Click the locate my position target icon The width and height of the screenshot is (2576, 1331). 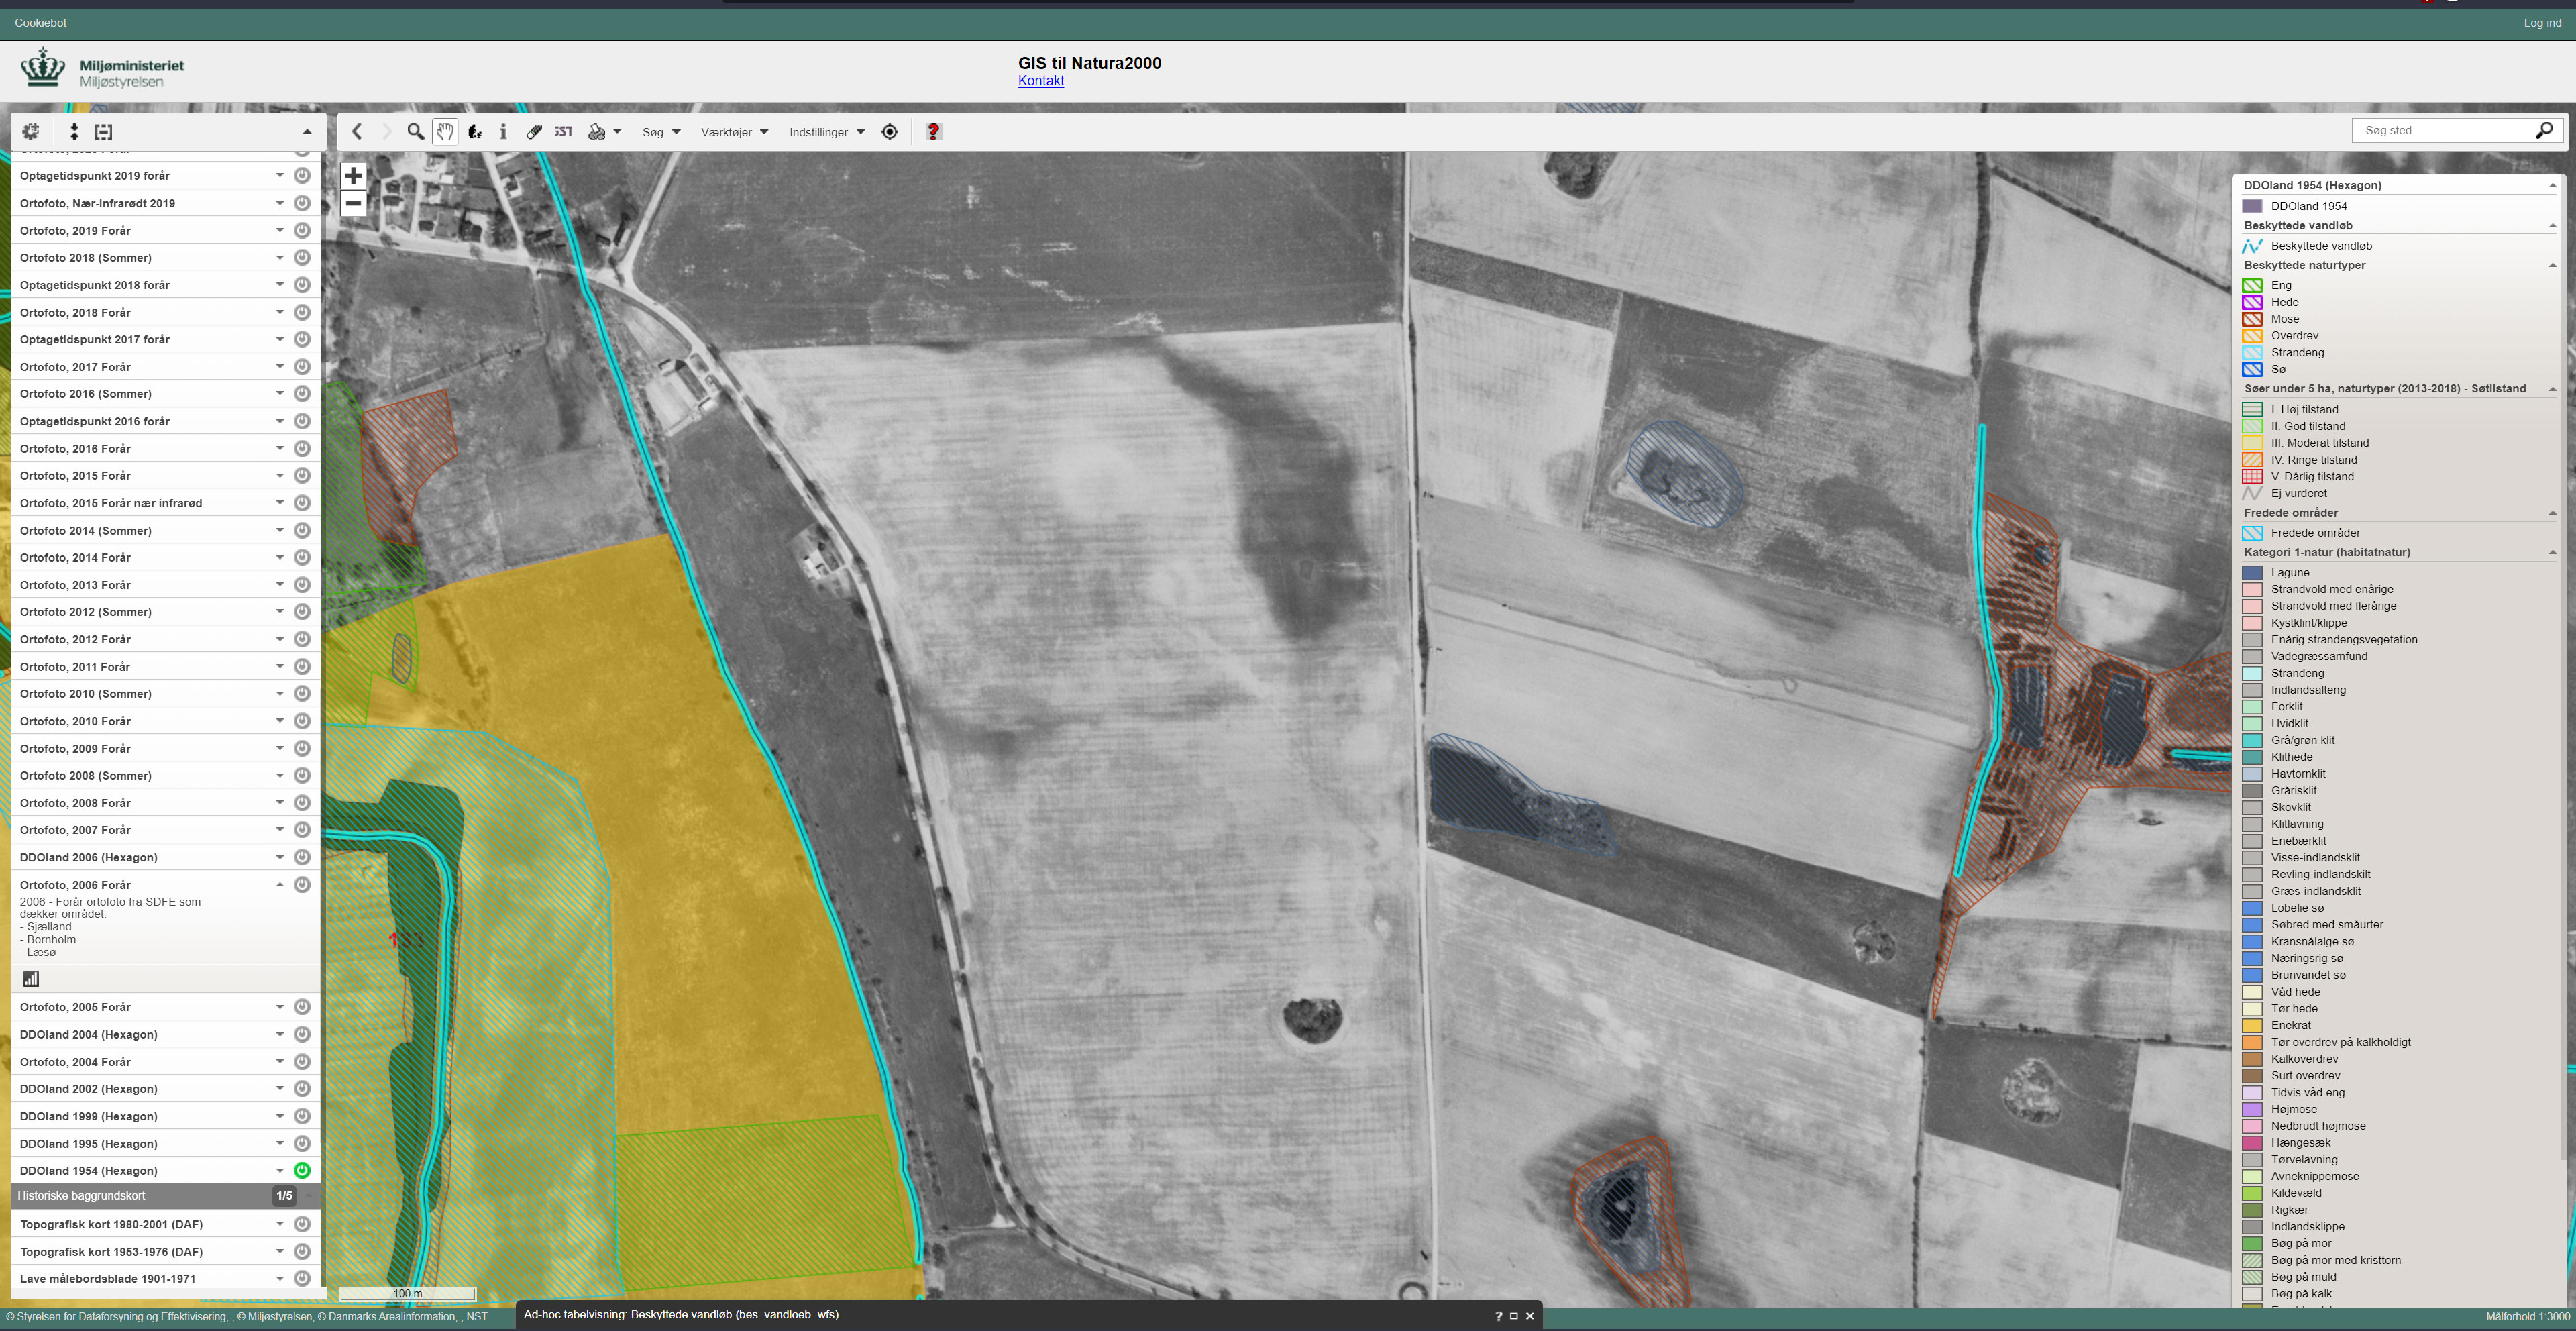(x=890, y=132)
